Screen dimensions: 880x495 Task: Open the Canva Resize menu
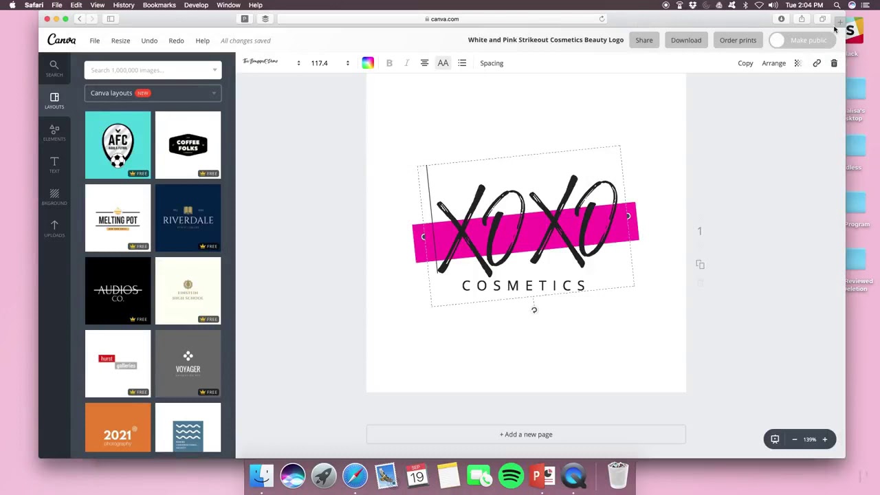click(120, 41)
